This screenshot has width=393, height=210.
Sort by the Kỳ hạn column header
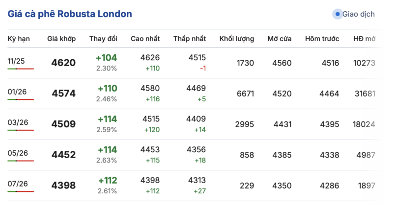click(x=19, y=39)
